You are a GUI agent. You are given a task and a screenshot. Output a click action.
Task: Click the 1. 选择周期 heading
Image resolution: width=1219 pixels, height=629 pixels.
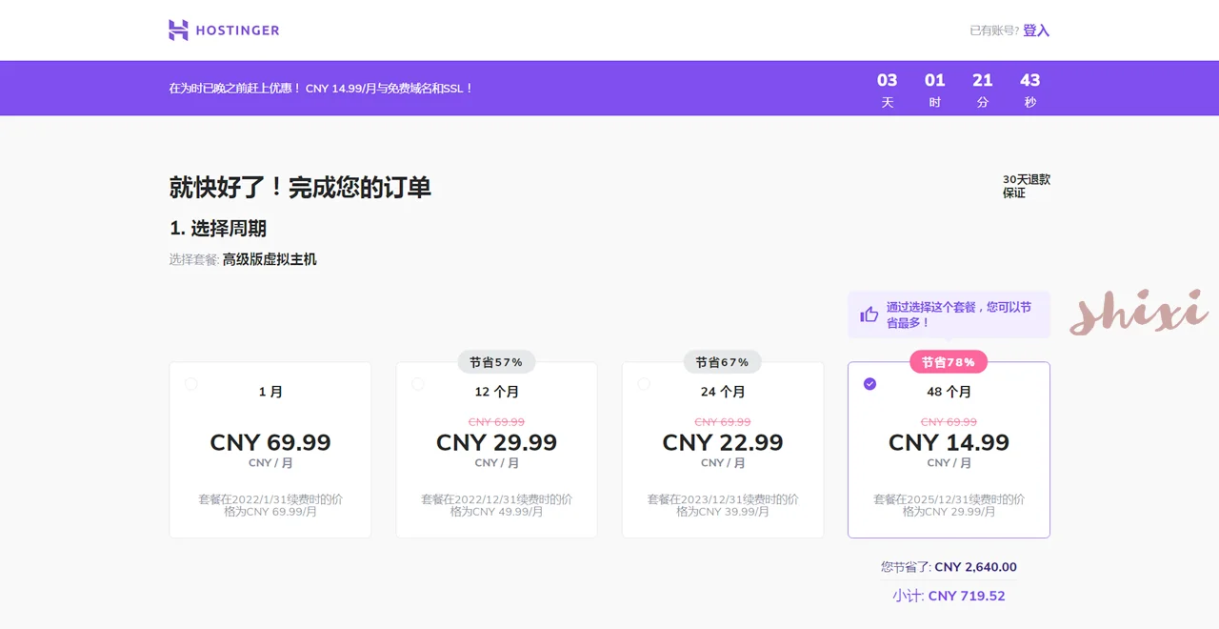pyautogui.click(x=218, y=229)
